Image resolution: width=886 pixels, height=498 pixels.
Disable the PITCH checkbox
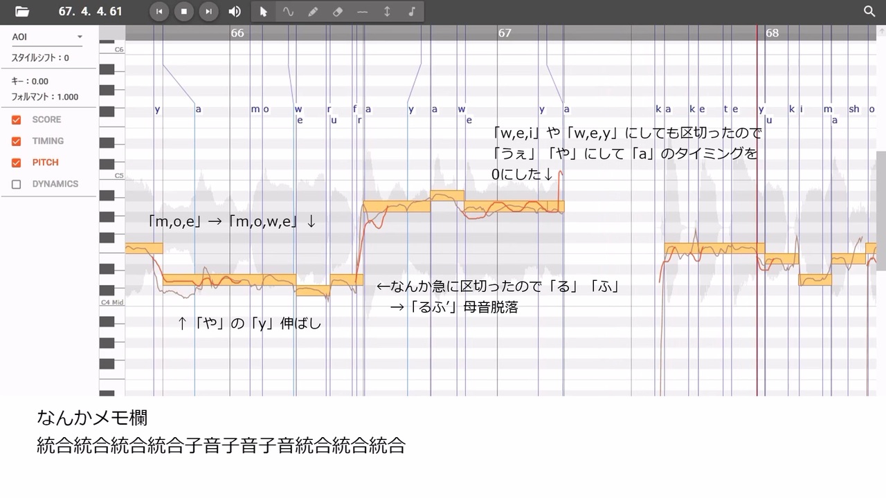click(17, 163)
